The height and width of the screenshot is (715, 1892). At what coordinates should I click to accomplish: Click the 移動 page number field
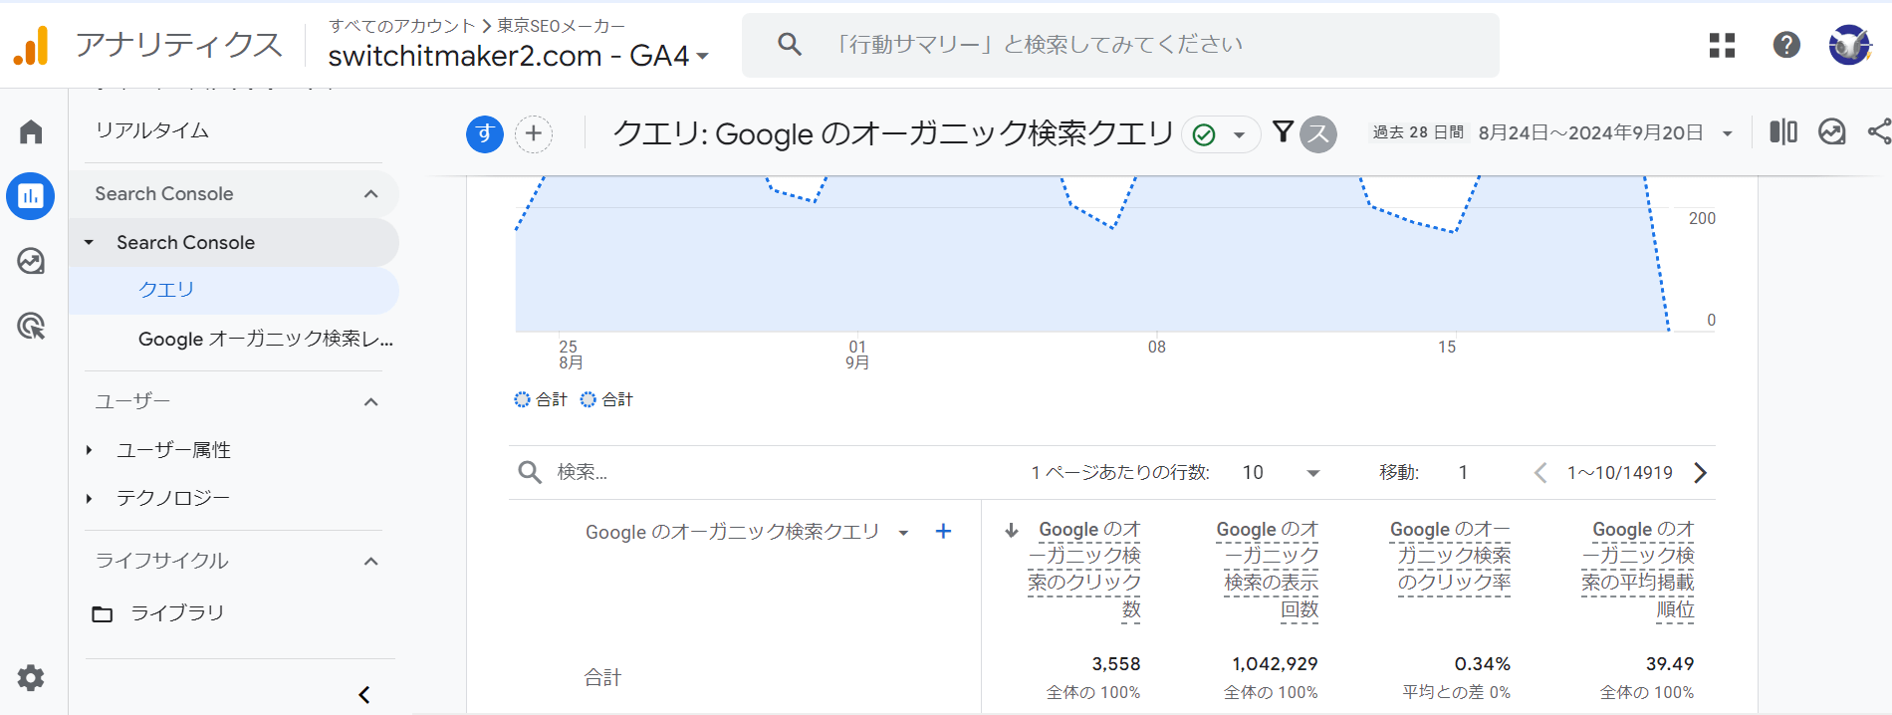(x=1463, y=473)
